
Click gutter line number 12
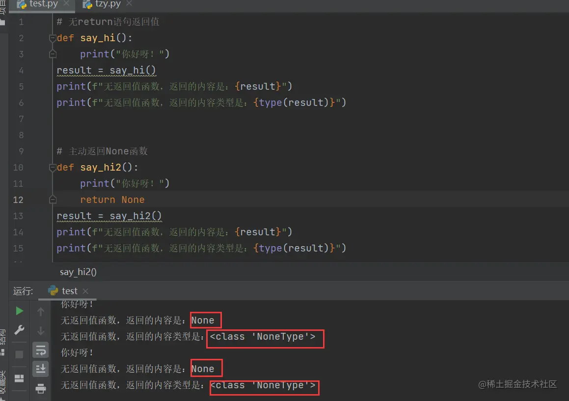click(18, 200)
